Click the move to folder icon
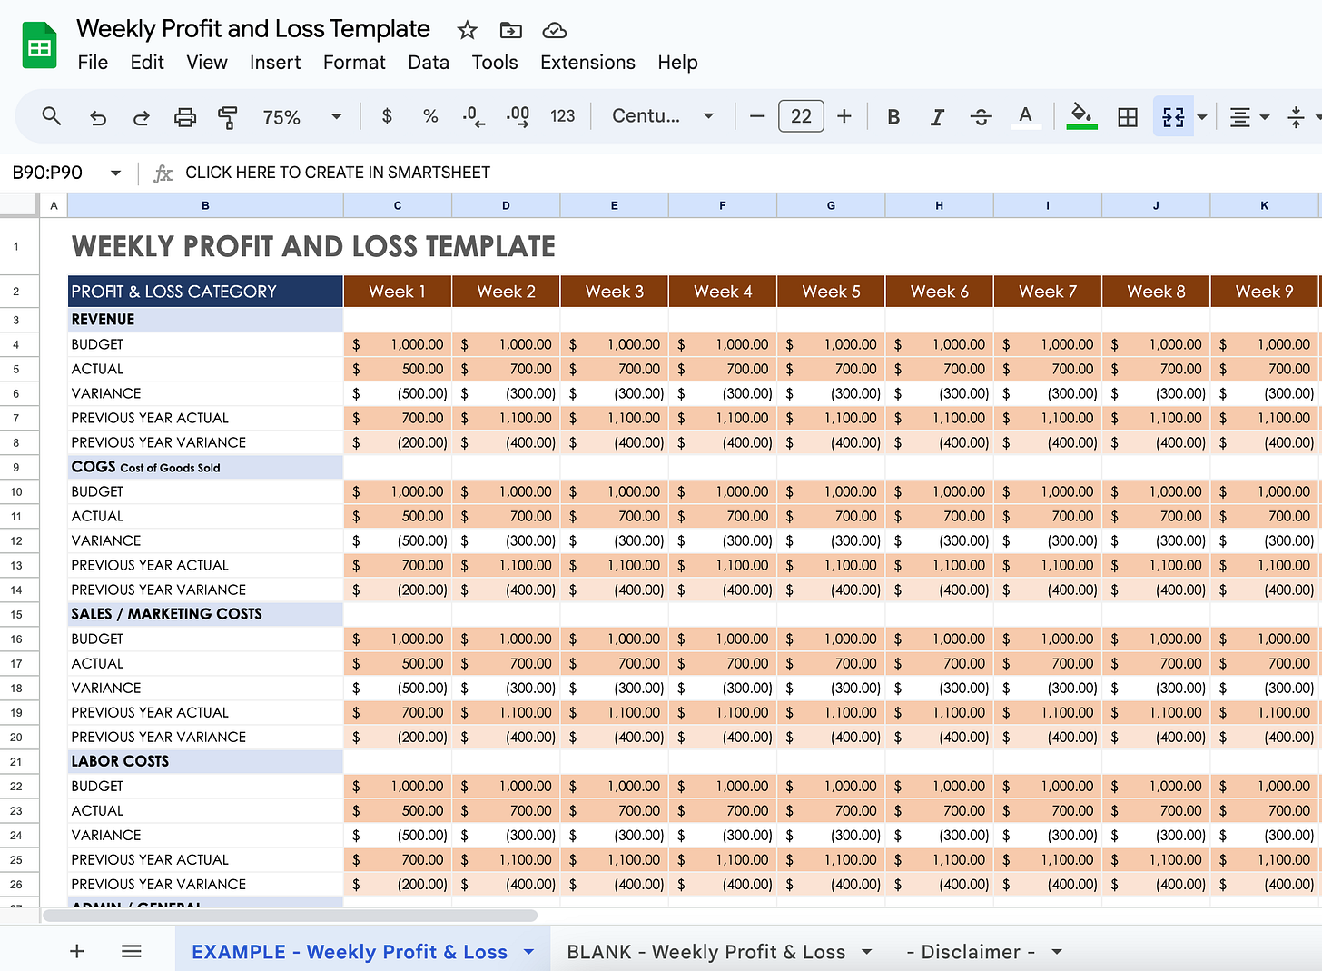This screenshot has width=1322, height=971. pos(511,30)
